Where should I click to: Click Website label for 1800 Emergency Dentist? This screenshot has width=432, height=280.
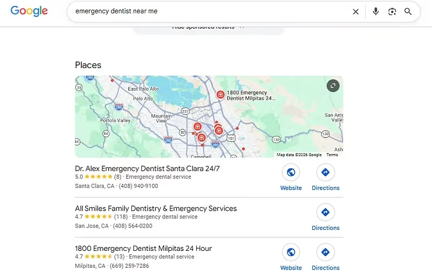coord(291,268)
